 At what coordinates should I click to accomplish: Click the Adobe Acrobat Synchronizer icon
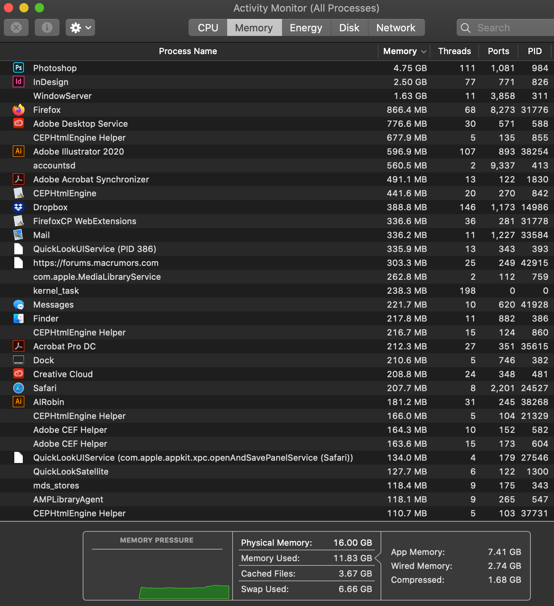[x=19, y=179]
